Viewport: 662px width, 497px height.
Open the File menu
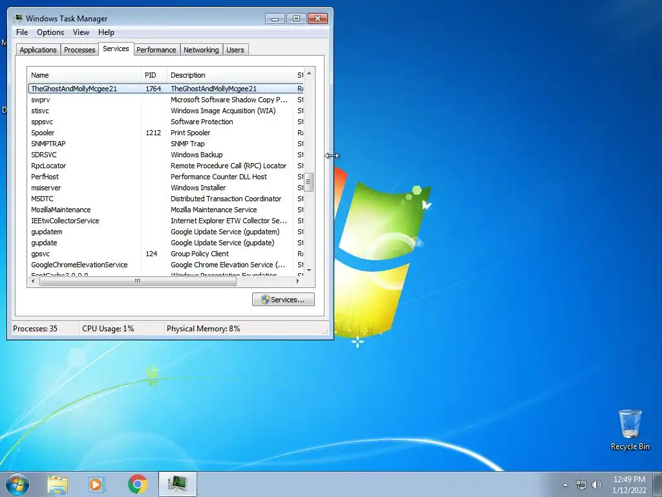point(22,32)
